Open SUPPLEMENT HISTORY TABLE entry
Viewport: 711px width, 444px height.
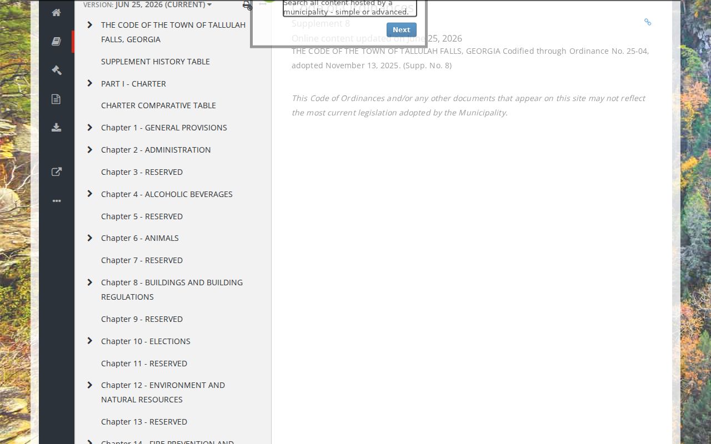(x=156, y=62)
